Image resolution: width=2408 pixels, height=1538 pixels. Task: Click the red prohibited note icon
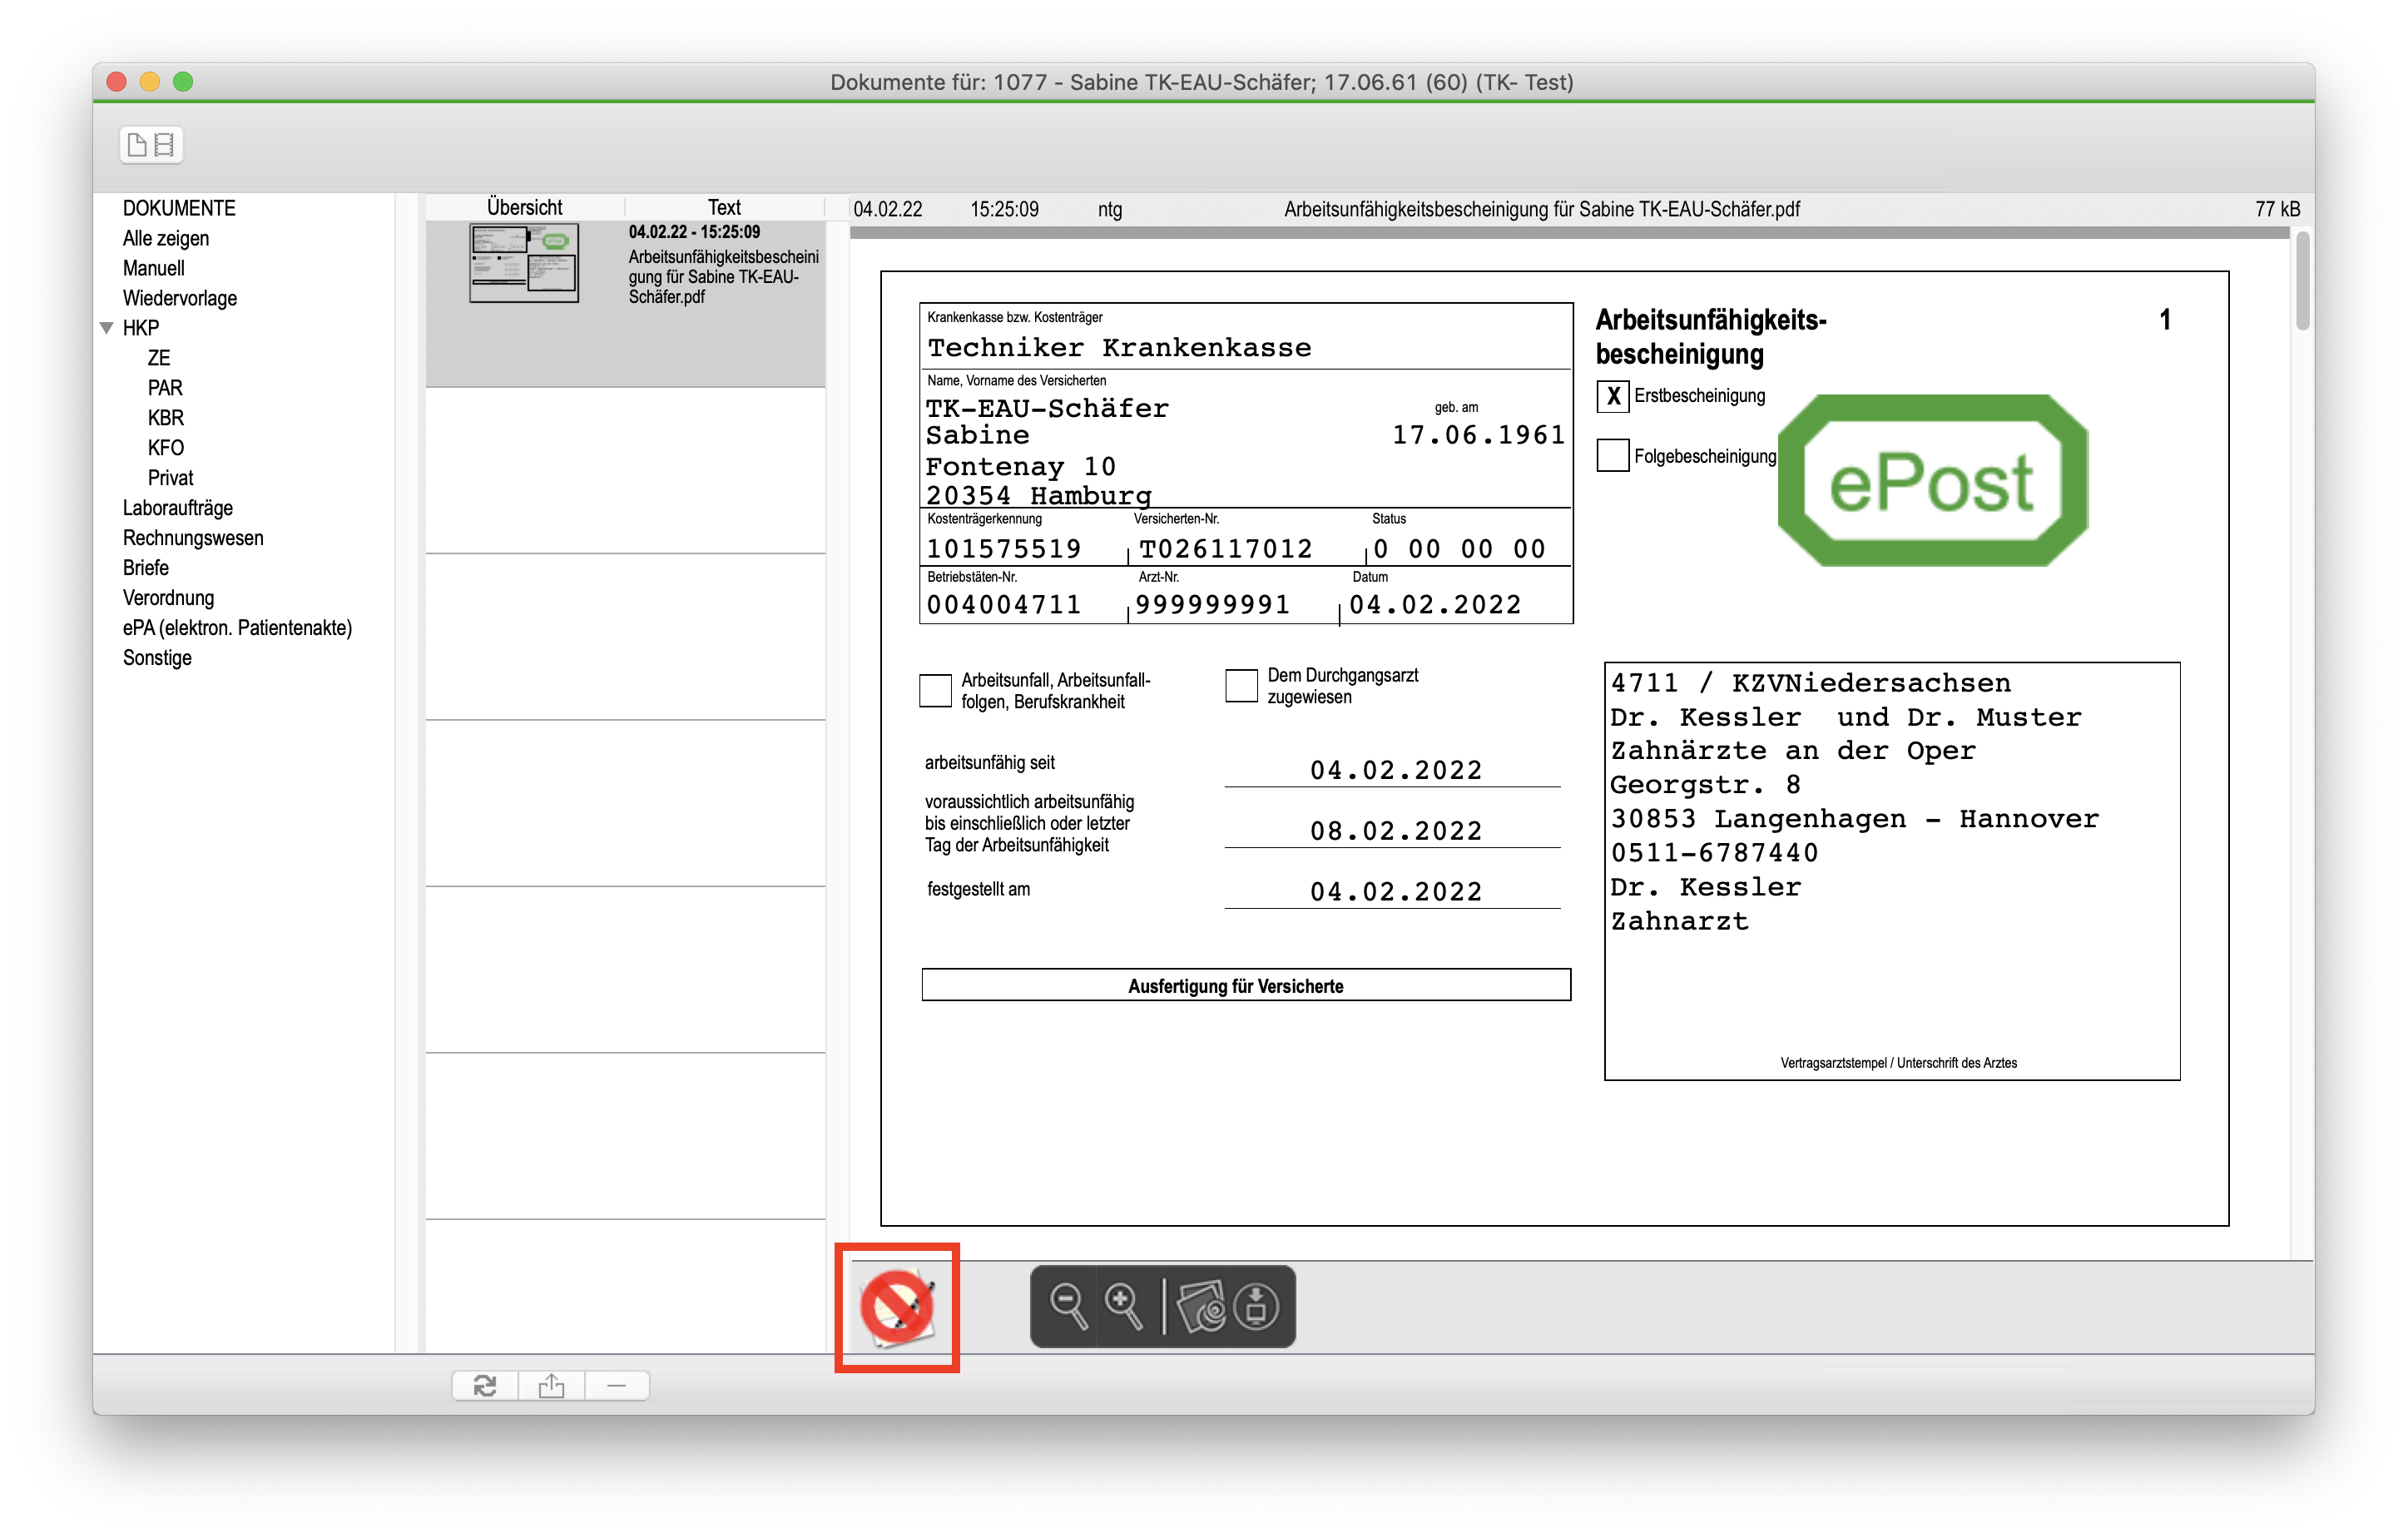click(897, 1307)
